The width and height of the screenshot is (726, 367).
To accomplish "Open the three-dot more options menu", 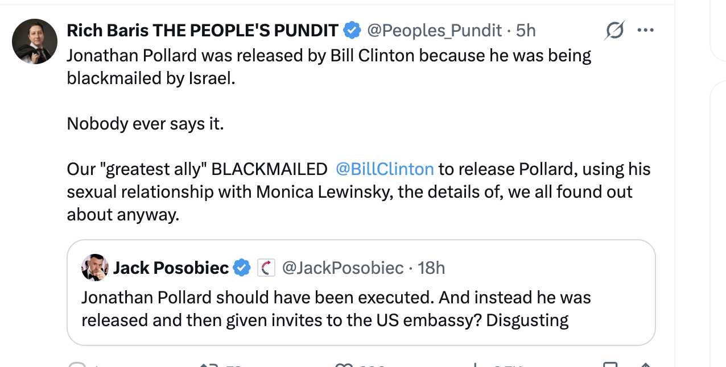I will coord(645,30).
